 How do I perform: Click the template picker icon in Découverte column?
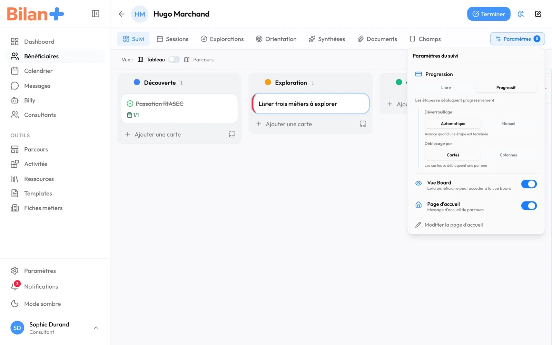click(x=232, y=134)
